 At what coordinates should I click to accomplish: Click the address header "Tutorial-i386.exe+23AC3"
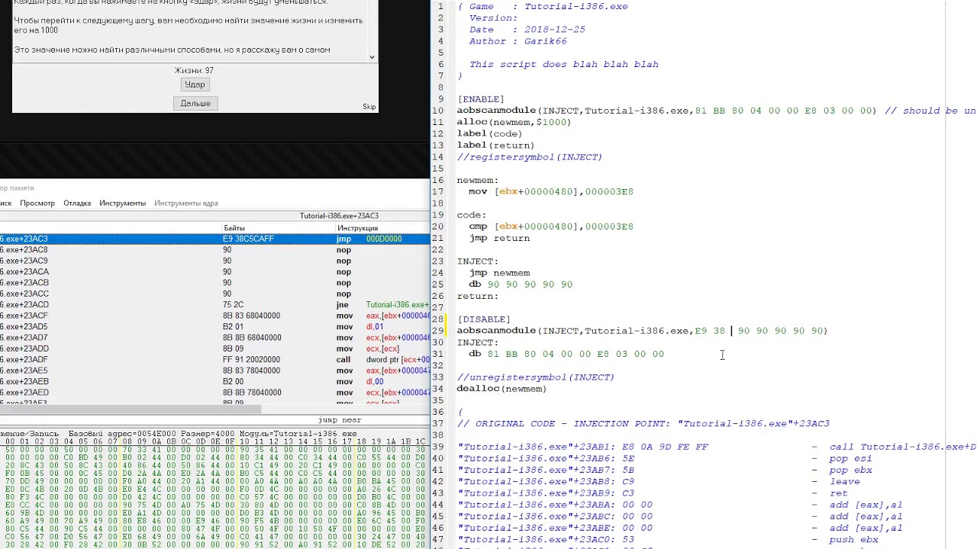pos(339,216)
